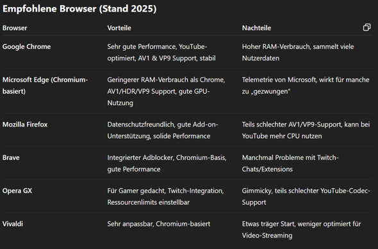The height and width of the screenshot is (249, 378).
Task: Click the Brave row label
Action: coord(11,158)
